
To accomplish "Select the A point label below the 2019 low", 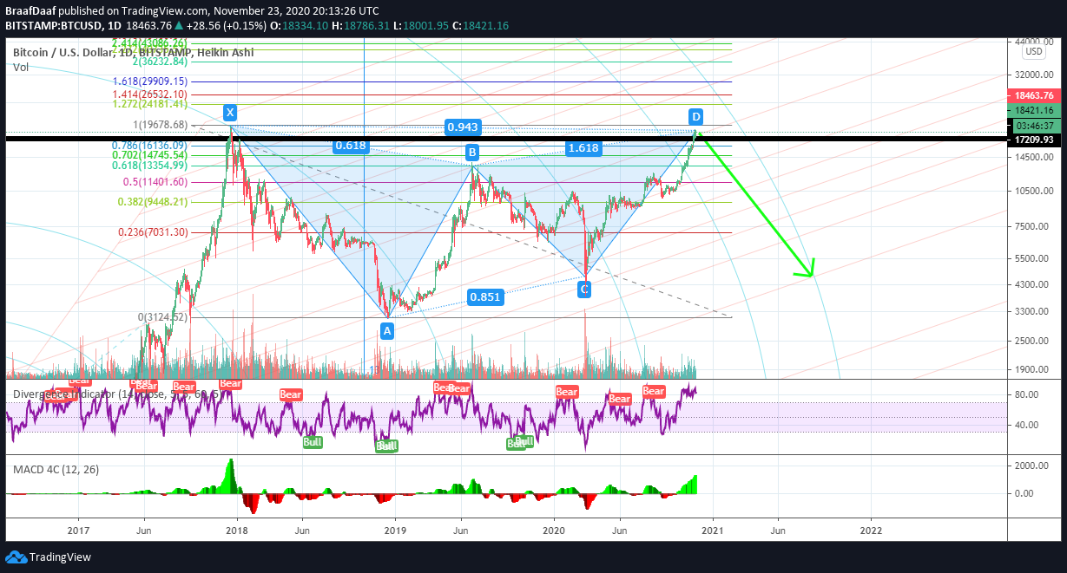I will [x=387, y=330].
